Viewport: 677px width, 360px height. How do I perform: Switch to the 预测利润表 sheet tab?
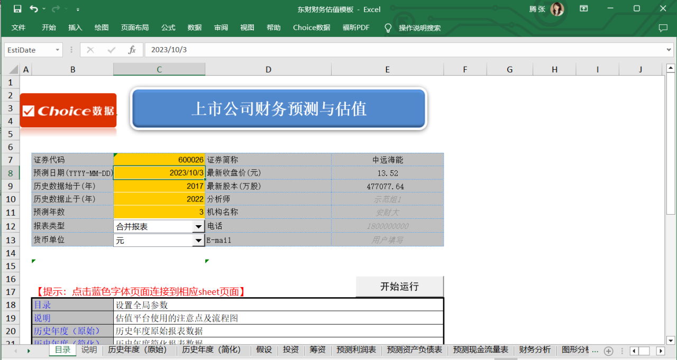coord(356,350)
